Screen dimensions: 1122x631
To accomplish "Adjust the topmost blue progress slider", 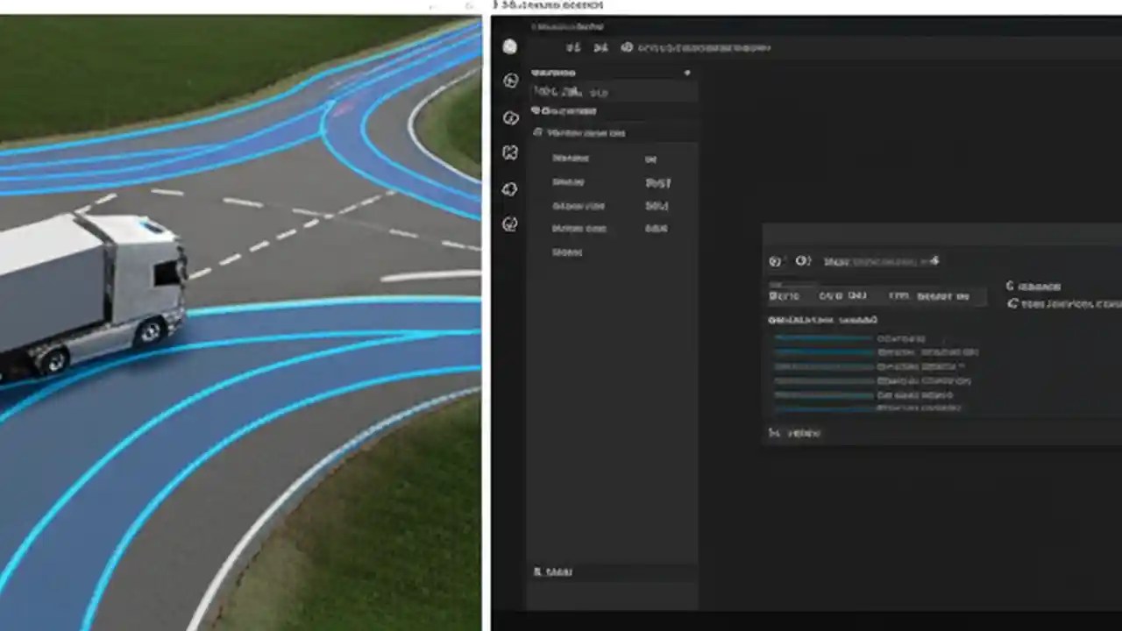I will [x=824, y=337].
